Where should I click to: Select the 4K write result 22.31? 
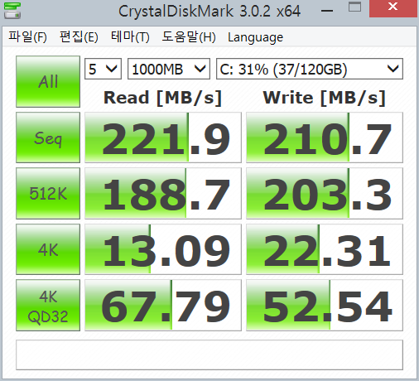pos(325,249)
